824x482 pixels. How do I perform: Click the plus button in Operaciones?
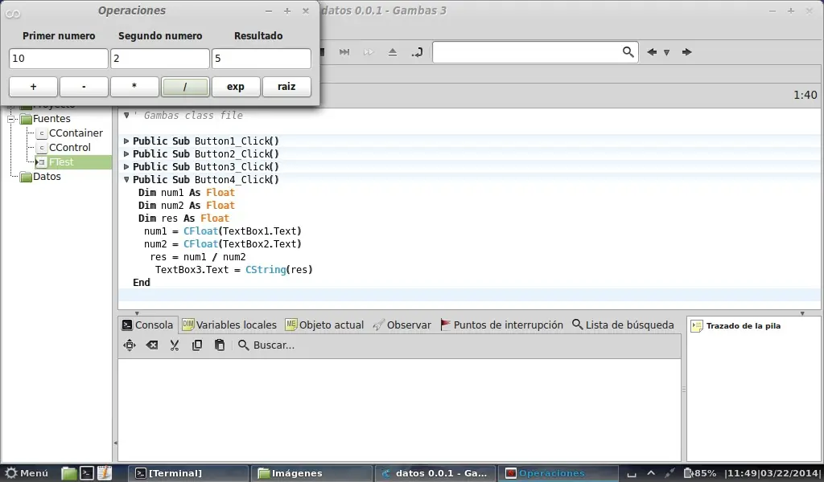coord(33,87)
